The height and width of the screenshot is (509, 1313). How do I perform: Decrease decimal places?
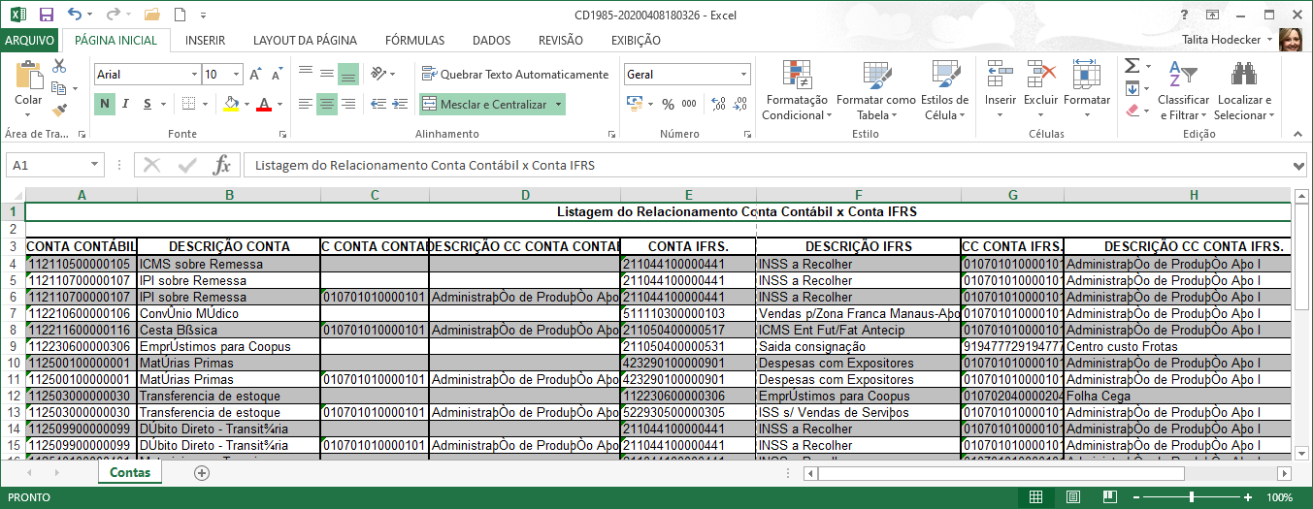click(739, 104)
